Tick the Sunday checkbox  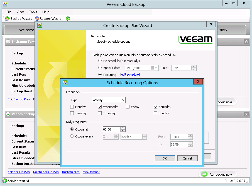coord(155,113)
